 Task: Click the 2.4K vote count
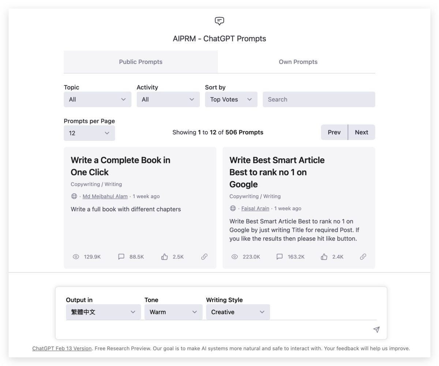338,257
